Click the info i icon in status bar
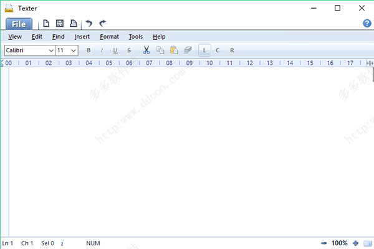 (62, 243)
